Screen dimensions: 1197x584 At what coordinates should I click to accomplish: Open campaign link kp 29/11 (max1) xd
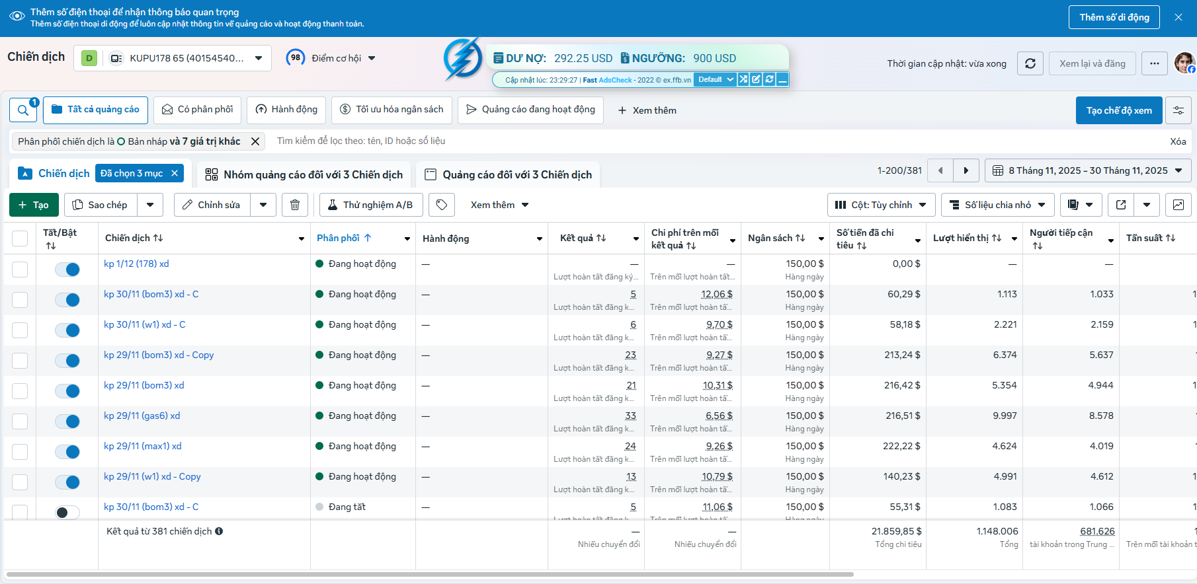[142, 446]
